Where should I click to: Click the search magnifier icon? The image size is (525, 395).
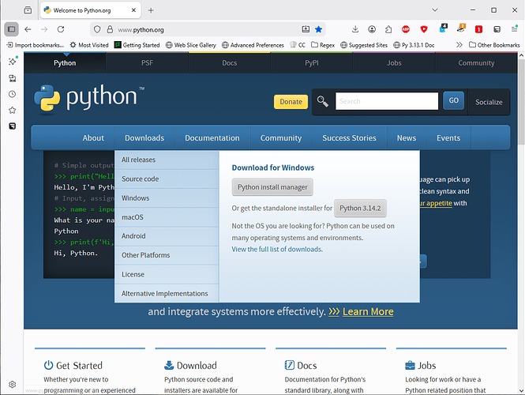[x=323, y=101]
